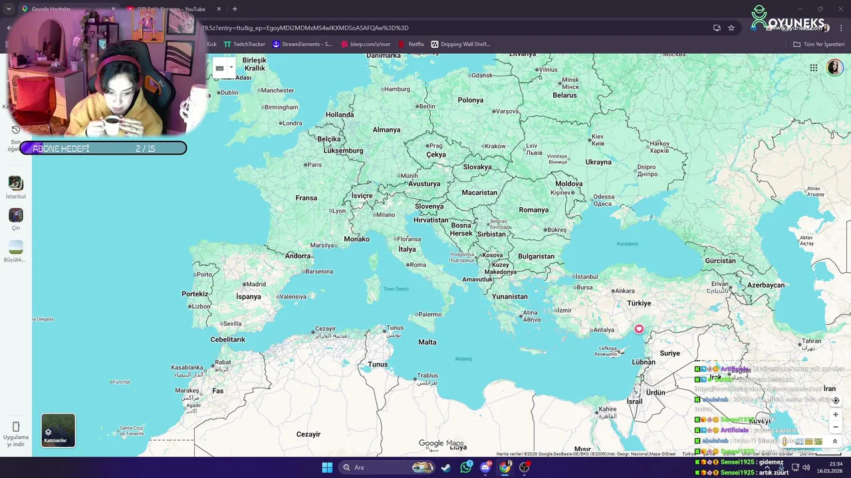Open the Katmanlar layers thumbnail
This screenshot has height=478, width=851.
click(59, 430)
